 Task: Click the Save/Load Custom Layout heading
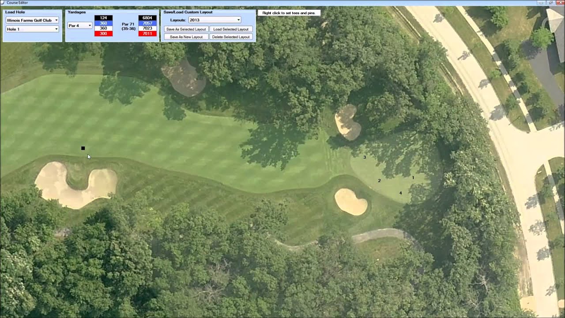point(188,12)
